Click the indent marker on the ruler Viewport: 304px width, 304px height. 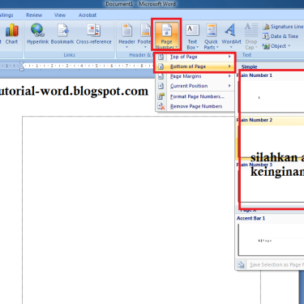tap(22, 66)
